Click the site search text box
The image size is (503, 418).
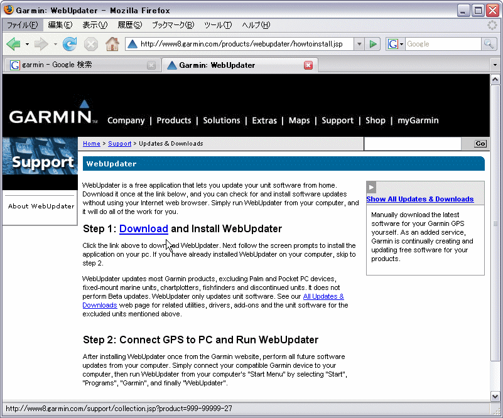[413, 144]
